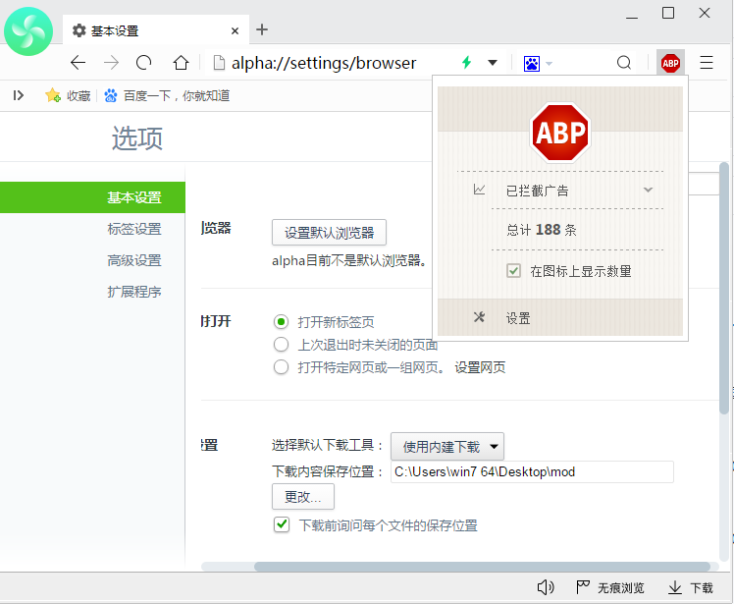Click the horizontal scrollbar thumb

(x=482, y=566)
